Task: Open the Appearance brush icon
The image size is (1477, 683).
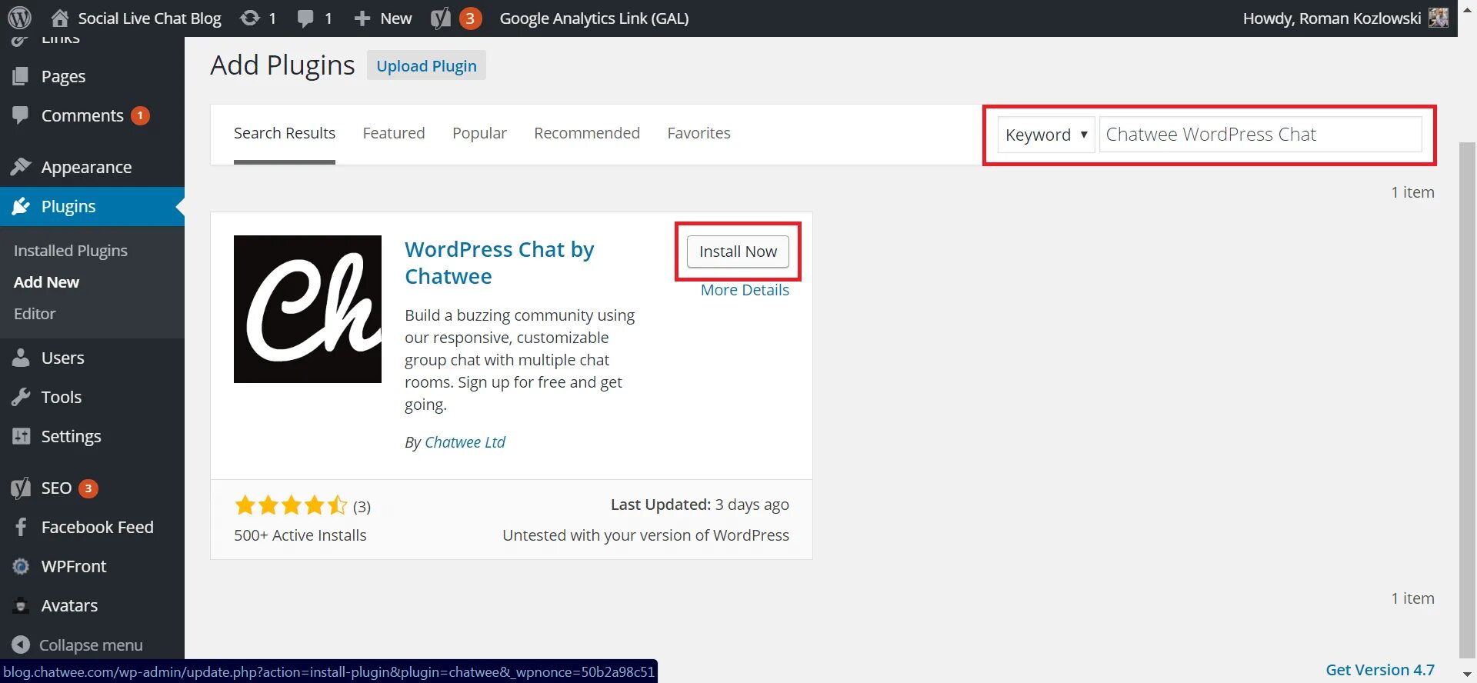Action: tap(21, 166)
